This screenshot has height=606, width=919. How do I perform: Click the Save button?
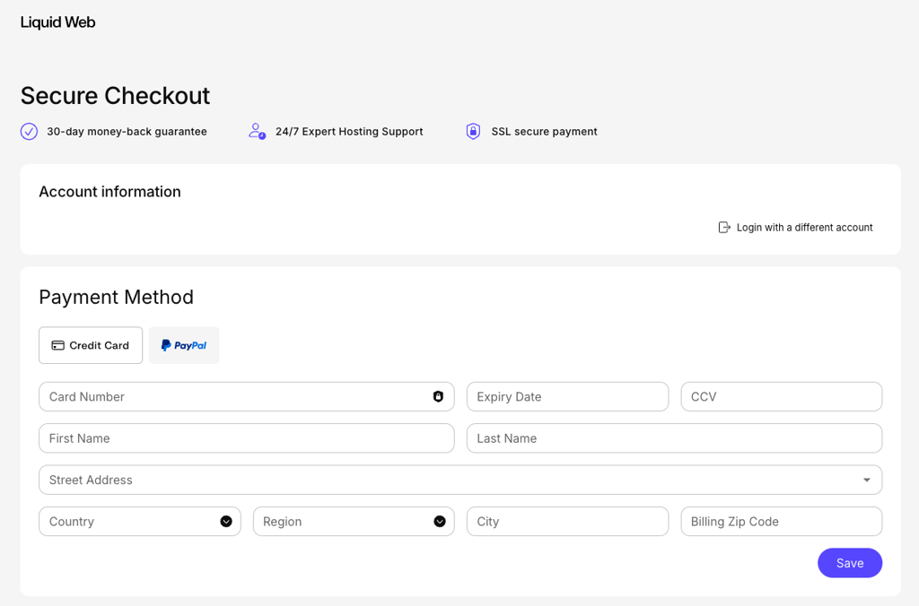850,563
